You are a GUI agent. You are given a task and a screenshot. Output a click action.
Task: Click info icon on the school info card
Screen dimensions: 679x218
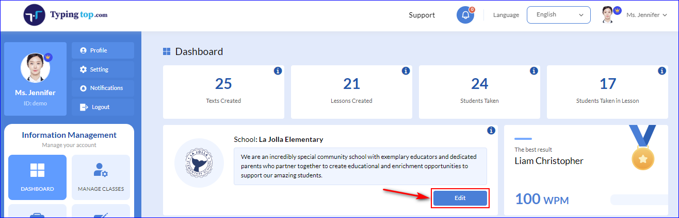[491, 131]
